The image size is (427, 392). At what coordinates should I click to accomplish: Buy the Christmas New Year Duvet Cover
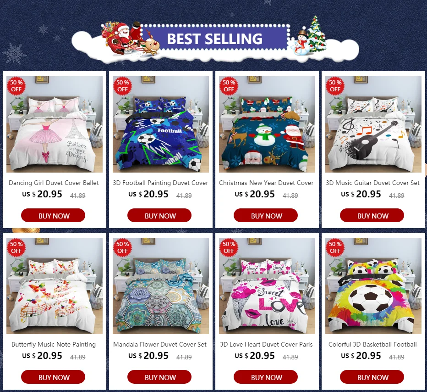[266, 215]
